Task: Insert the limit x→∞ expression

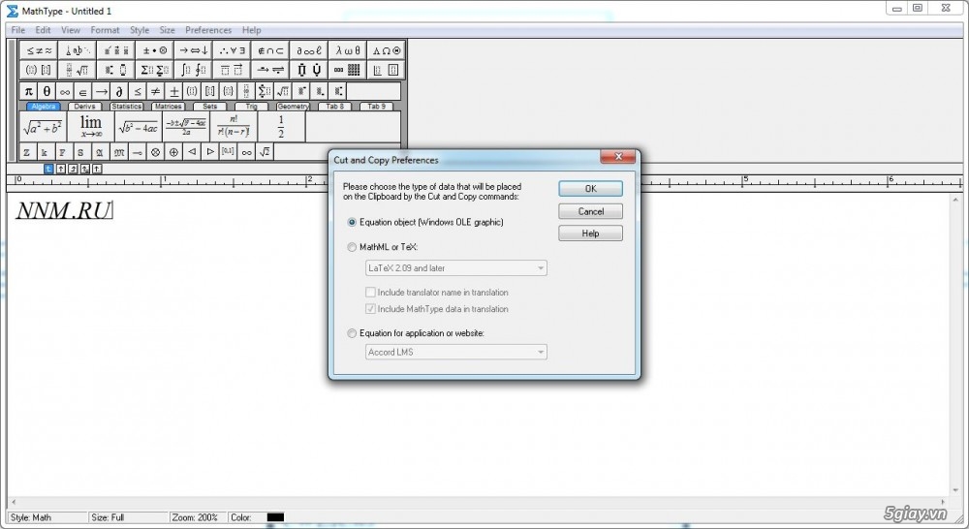Action: tap(91, 127)
